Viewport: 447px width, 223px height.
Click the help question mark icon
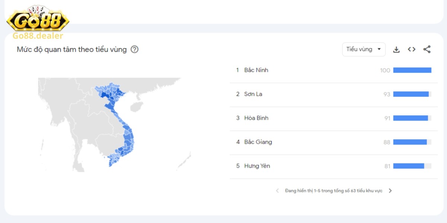pyautogui.click(x=135, y=49)
